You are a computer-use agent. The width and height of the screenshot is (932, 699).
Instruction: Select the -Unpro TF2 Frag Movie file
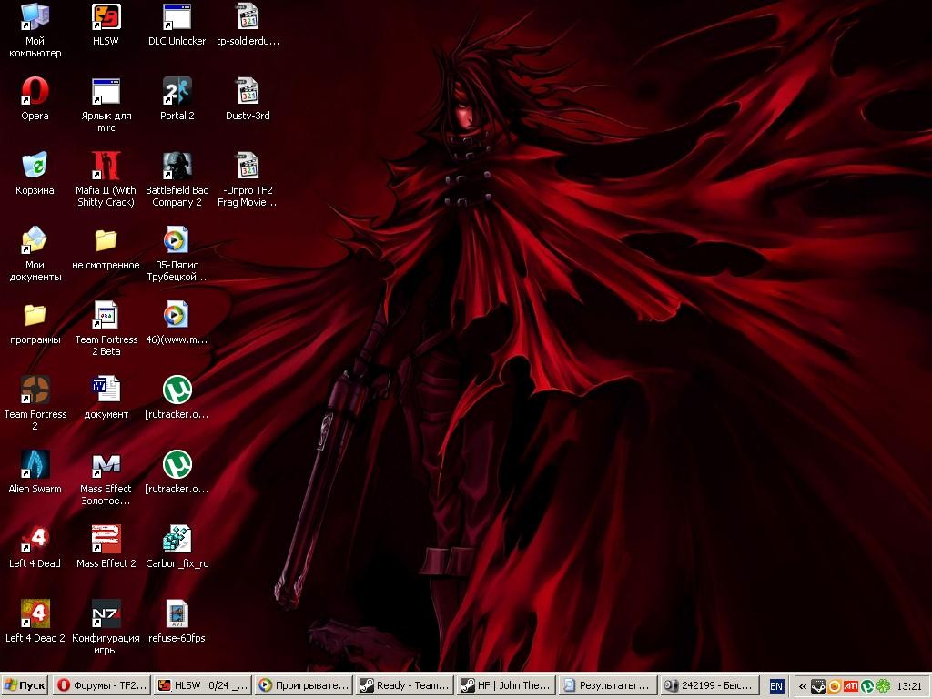pyautogui.click(x=248, y=179)
